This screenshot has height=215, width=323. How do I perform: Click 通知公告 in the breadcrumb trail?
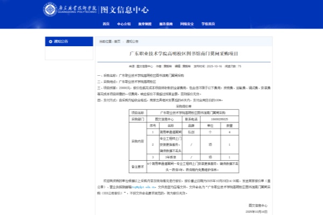(132, 41)
